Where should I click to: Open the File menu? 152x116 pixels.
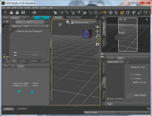4,8
